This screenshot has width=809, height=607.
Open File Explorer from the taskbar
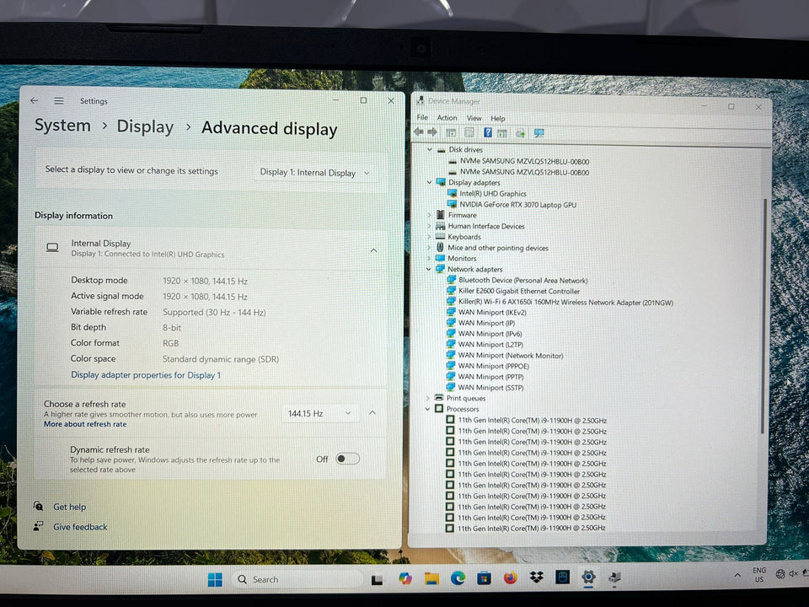[431, 578]
